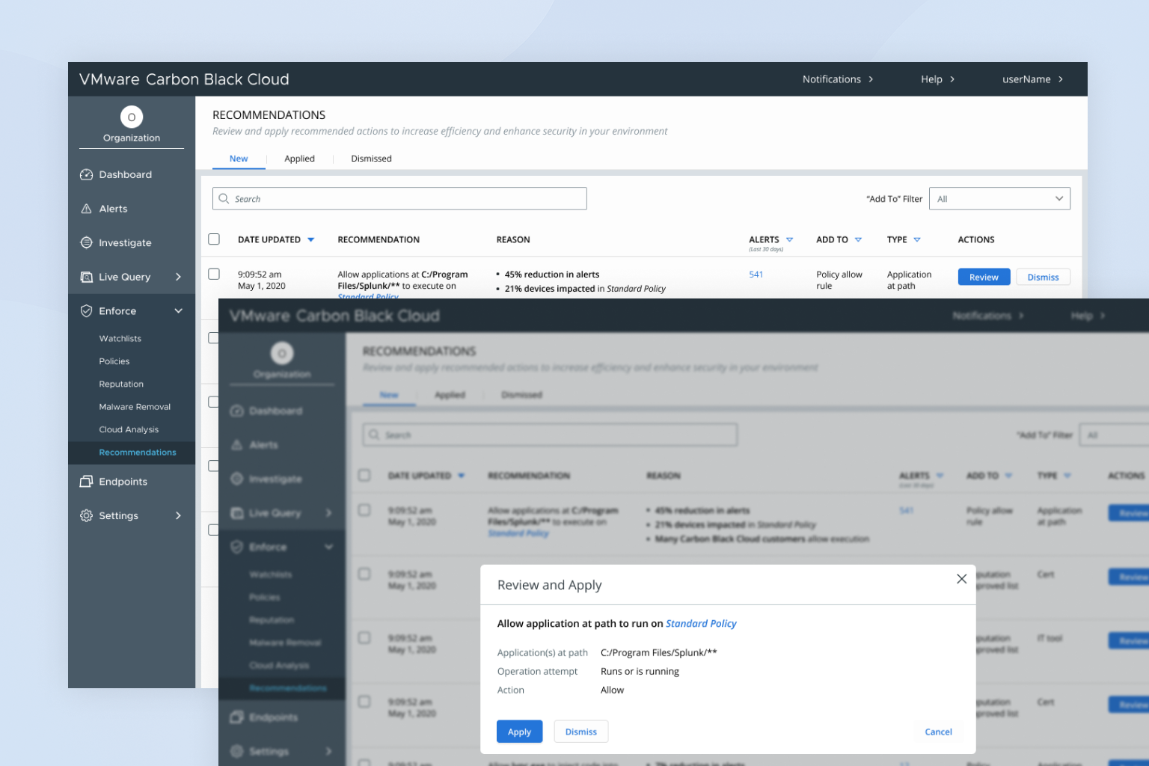This screenshot has height=766, width=1149.
Task: Click into the Search field of the back window
Action: click(399, 198)
